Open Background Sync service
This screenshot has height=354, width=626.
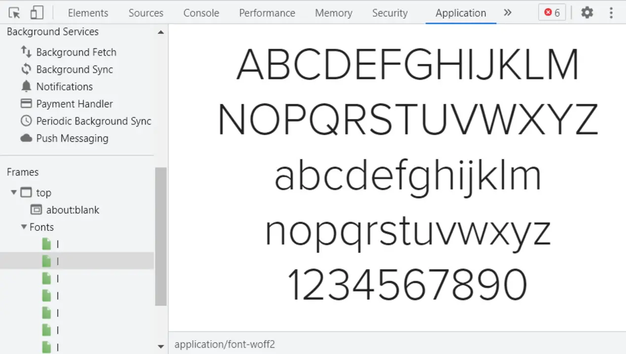(x=74, y=69)
